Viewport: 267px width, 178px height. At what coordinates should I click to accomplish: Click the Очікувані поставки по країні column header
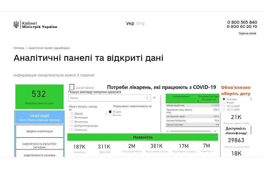click(208, 98)
